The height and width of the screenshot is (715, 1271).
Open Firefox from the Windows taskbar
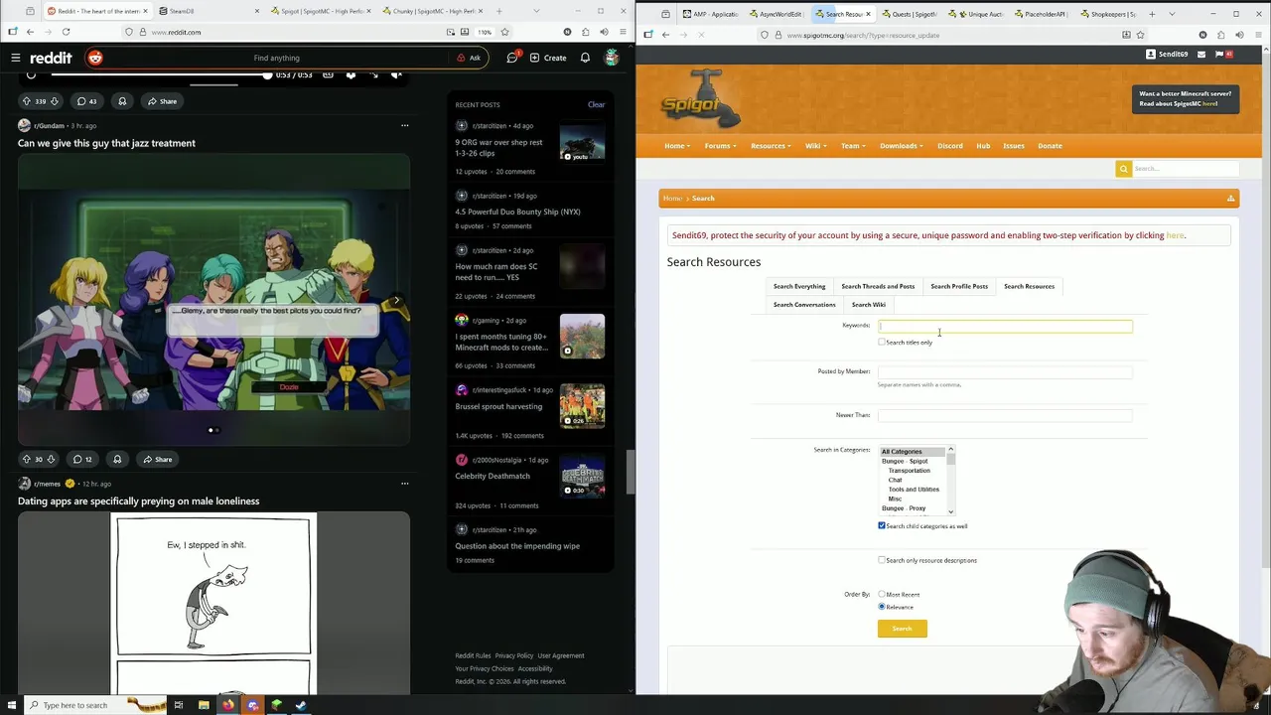coord(228,705)
